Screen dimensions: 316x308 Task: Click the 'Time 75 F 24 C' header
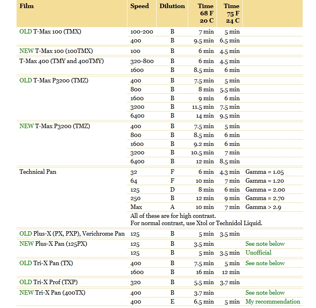pos(231,13)
